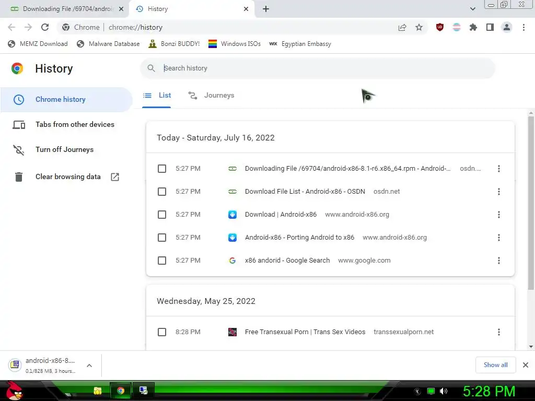Open the Angry Birds start button

14,391
